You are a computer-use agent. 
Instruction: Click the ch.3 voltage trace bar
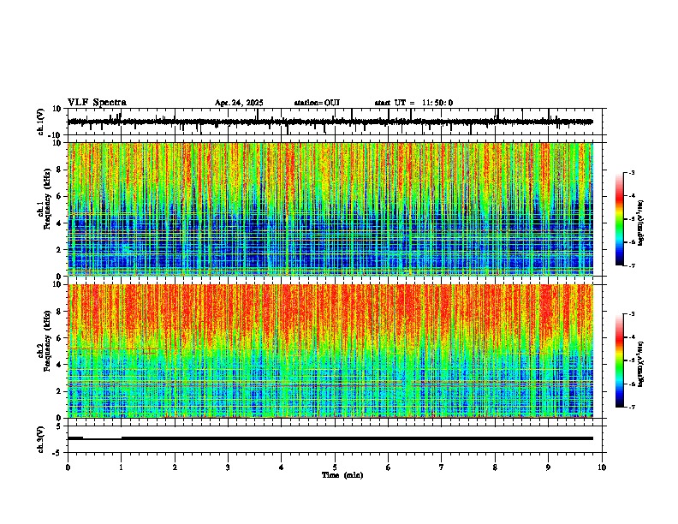(x=330, y=438)
